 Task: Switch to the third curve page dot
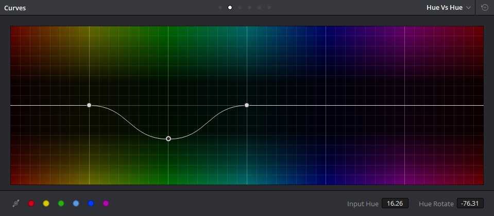click(x=240, y=8)
